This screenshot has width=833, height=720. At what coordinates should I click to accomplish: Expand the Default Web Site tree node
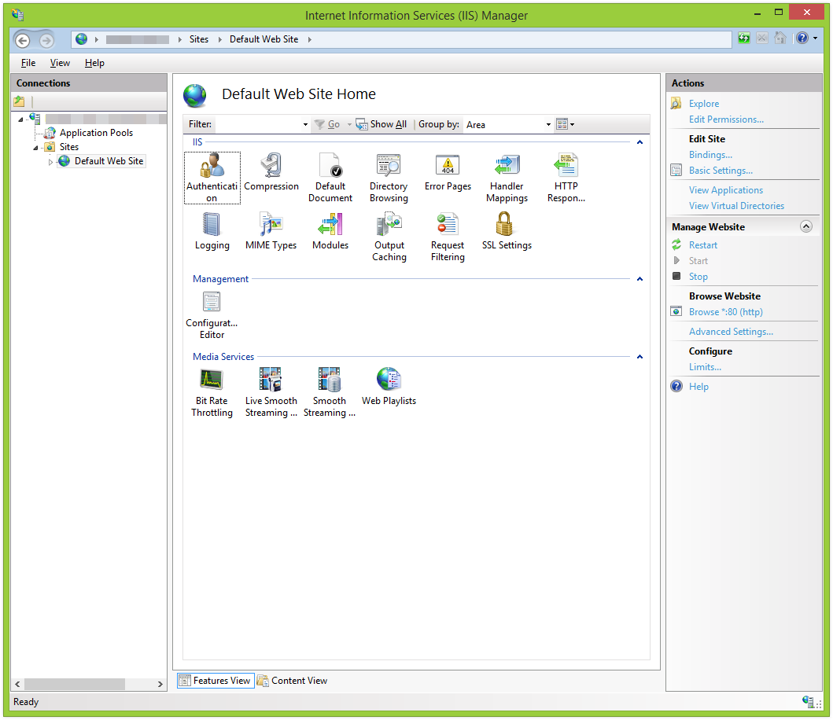point(50,162)
